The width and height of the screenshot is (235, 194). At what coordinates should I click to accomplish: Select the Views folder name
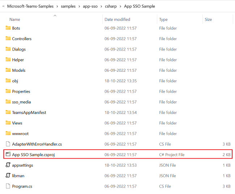pyautogui.click(x=17, y=123)
